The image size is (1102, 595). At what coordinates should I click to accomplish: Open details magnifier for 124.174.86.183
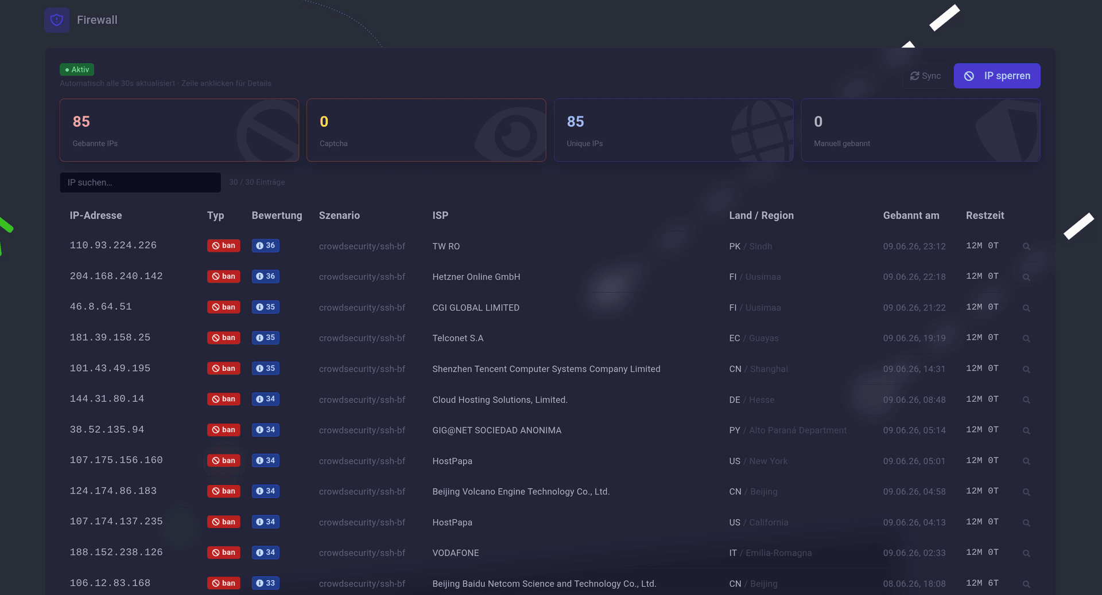click(1026, 492)
